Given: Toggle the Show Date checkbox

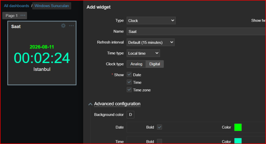Looking at the screenshot, I should coord(129,75).
